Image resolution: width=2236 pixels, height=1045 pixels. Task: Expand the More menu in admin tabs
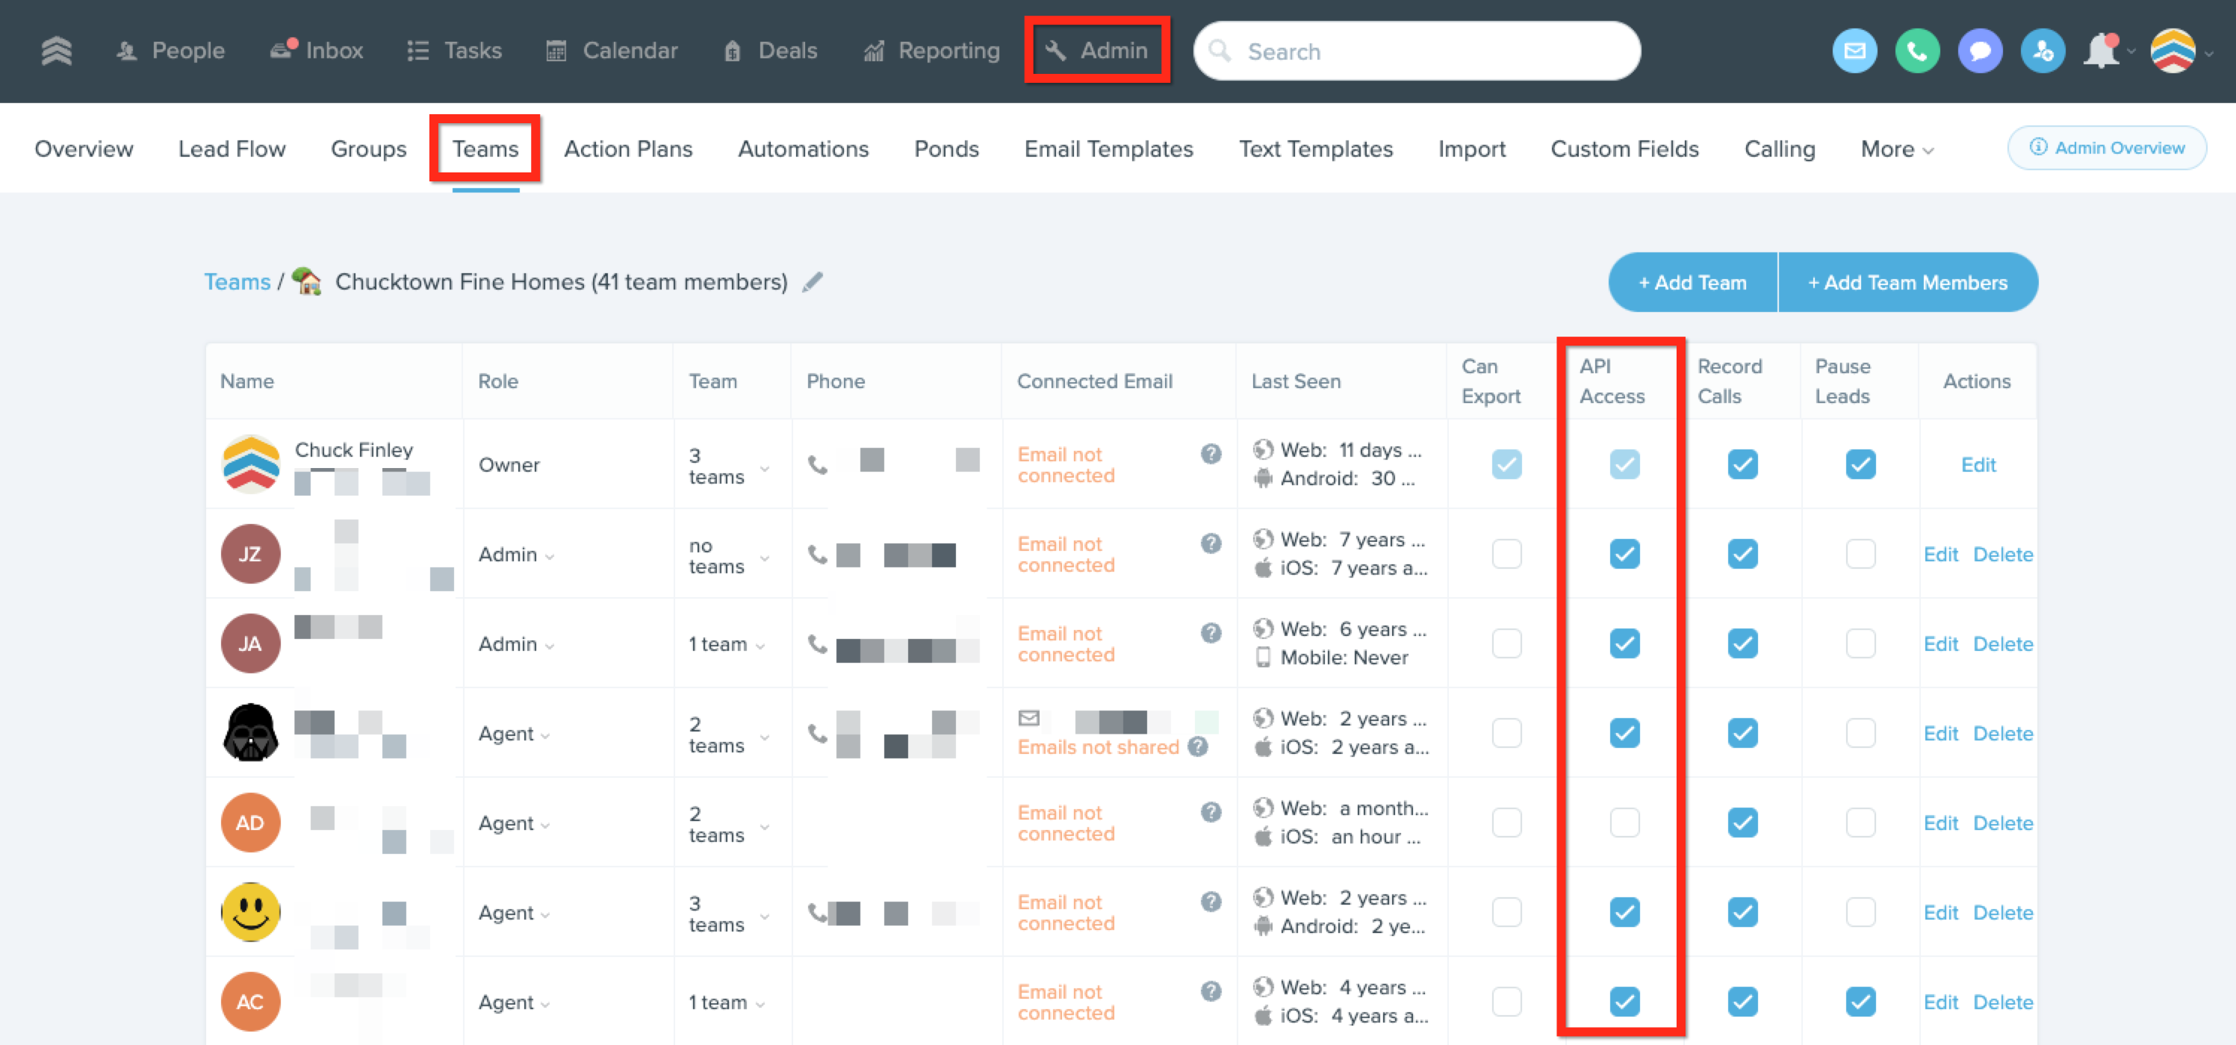point(1897,149)
